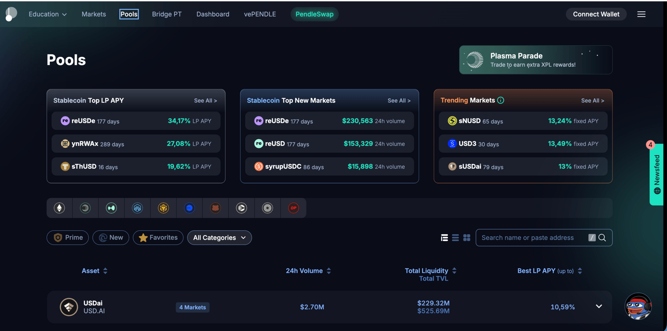Filter pools by the blue Base icon

click(x=189, y=208)
